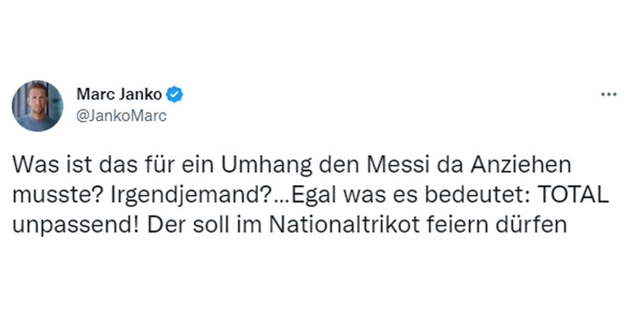Click the display name Marc Janko

(120, 95)
